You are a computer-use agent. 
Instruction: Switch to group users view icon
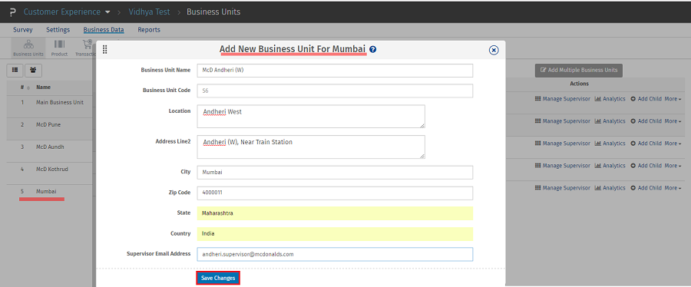(33, 70)
